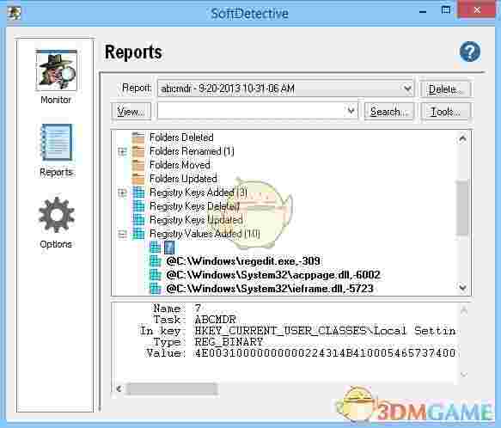Click the details pane scroll left arrow
501x428 pixels.
119,388
